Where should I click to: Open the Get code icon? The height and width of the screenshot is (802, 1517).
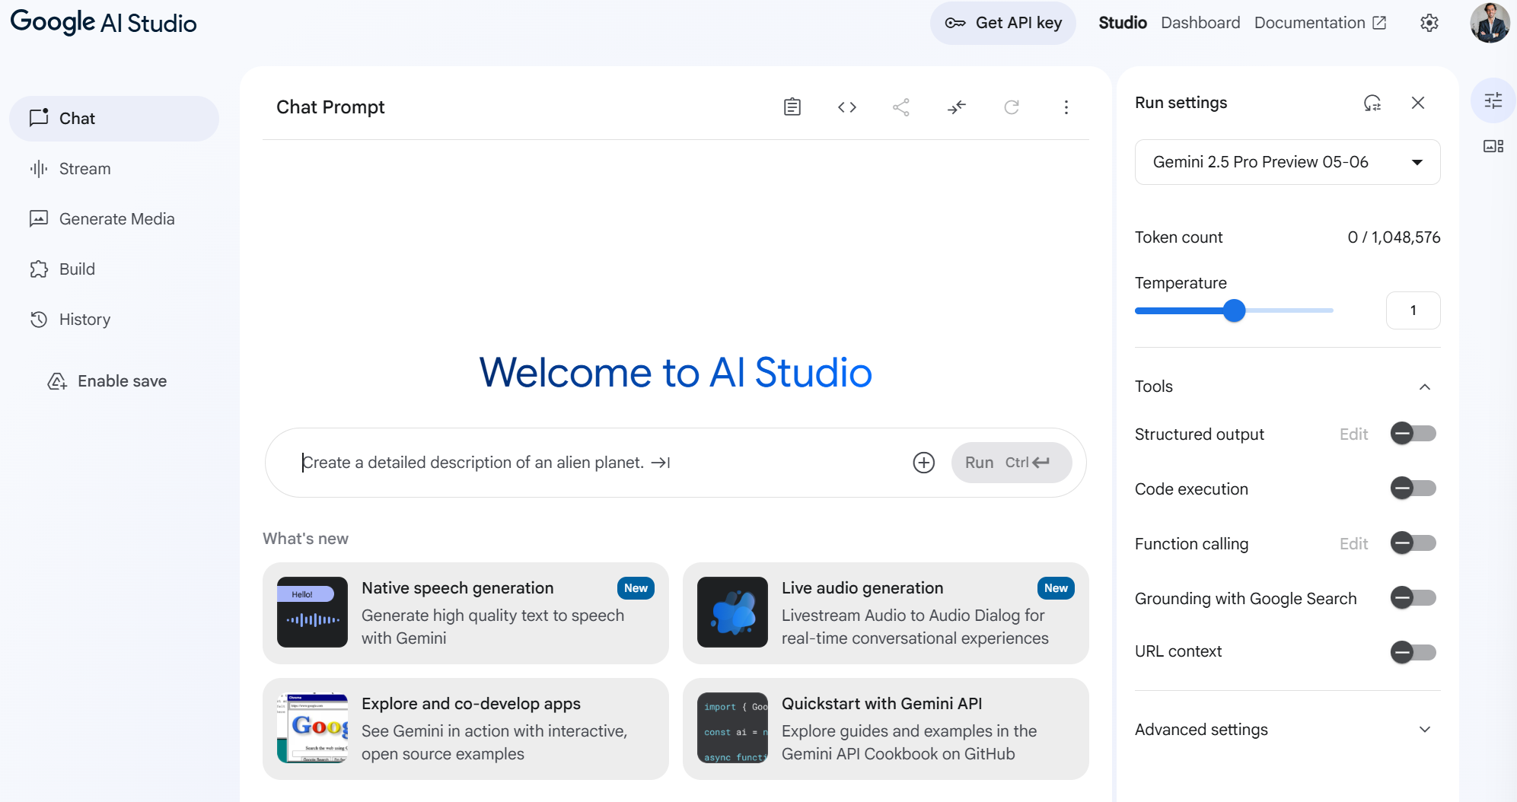click(x=846, y=107)
